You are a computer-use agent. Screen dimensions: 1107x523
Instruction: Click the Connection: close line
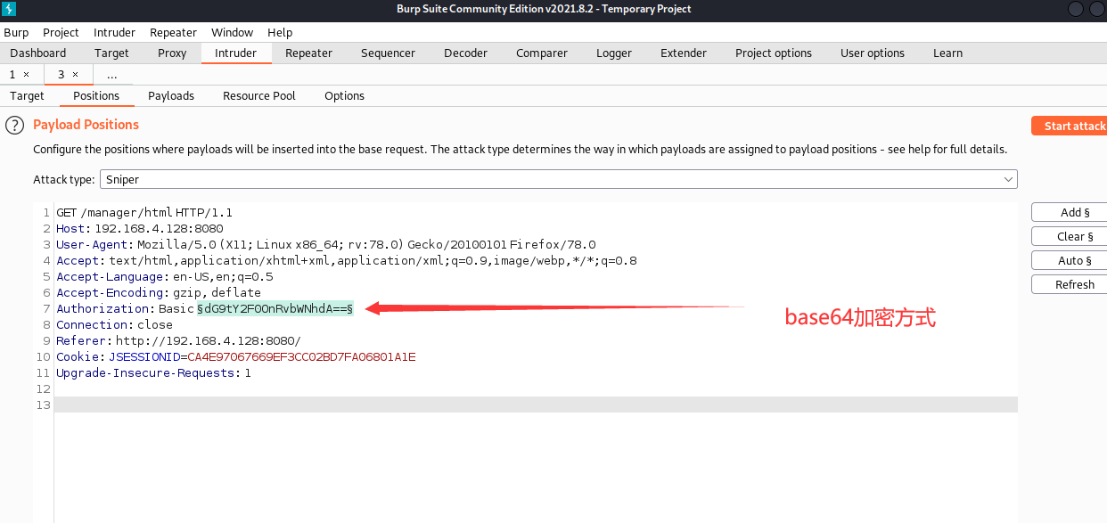click(116, 325)
